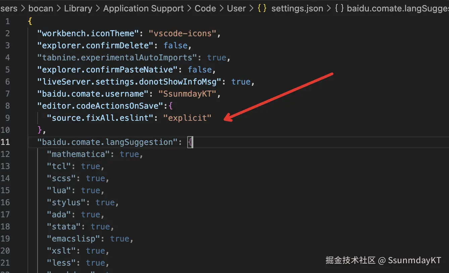Click the "explicit" value on line 9
Viewport: 449px width, 273px height.
click(x=187, y=118)
